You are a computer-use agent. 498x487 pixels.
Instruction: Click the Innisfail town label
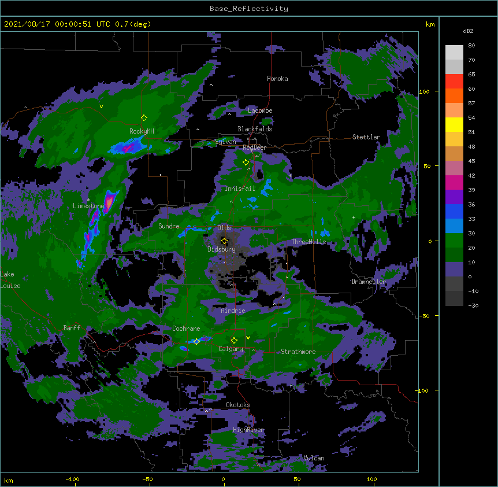pos(240,189)
